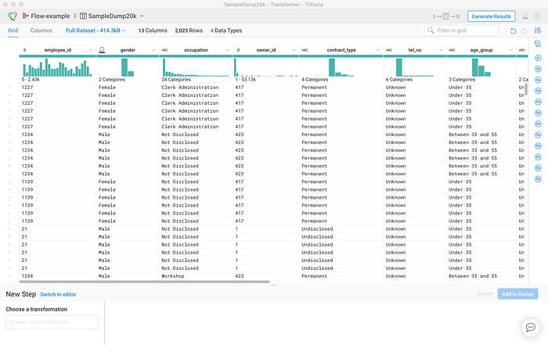Viewport: 548px width, 345px height.
Task: Click the flow icon beside Flow-example
Action: (x=26, y=16)
